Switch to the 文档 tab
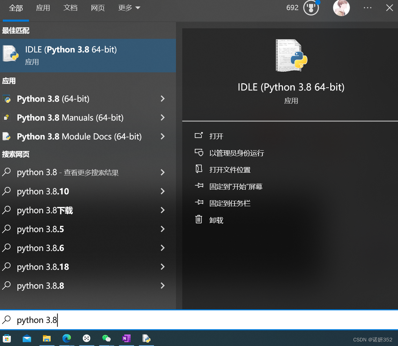Image resolution: width=398 pixels, height=346 pixels. click(x=70, y=8)
